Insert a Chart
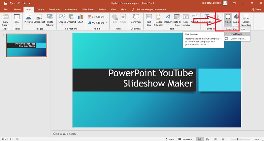 click(x=81, y=18)
